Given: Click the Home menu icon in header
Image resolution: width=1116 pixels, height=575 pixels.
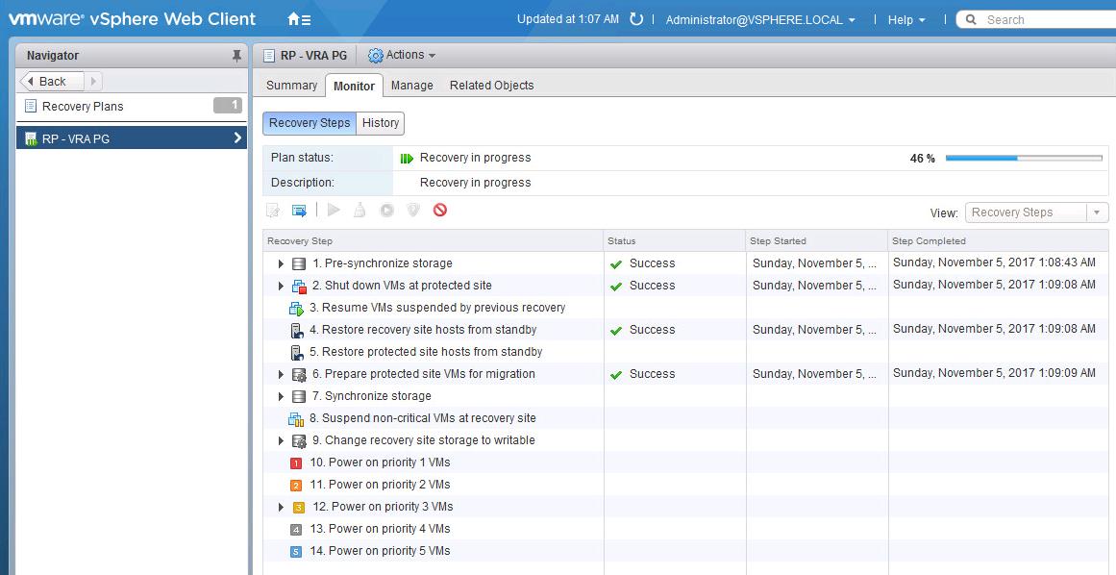Looking at the screenshot, I should [x=298, y=19].
